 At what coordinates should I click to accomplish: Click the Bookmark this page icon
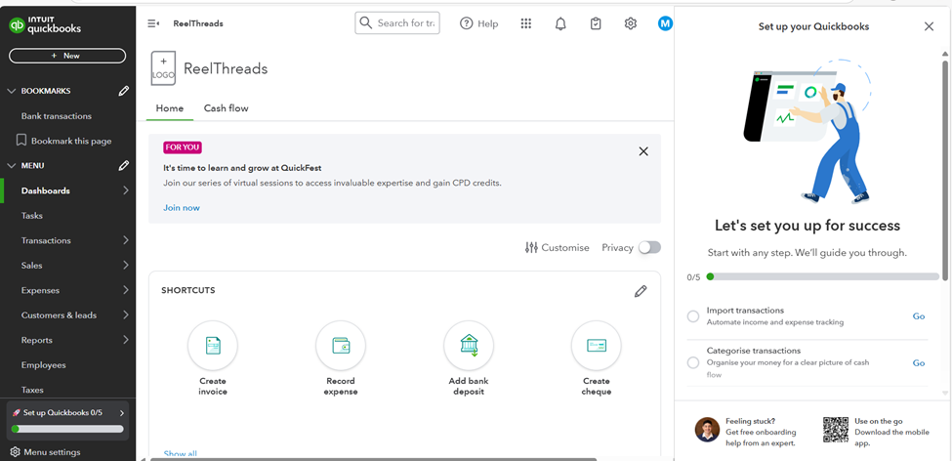click(21, 141)
